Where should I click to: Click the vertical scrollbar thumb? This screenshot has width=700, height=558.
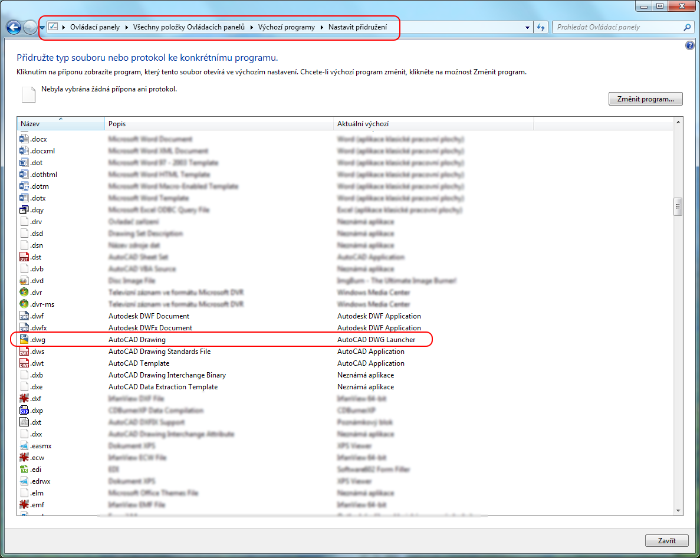[x=678, y=207]
